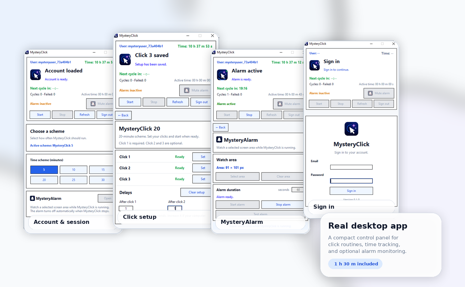Focus the After click 2 delay field
Screen dimensions: 465x287
click(x=175, y=209)
